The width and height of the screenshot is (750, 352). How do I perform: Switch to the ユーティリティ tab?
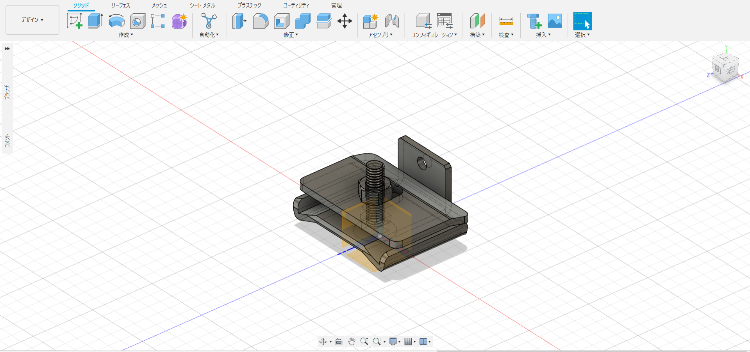[x=296, y=5]
